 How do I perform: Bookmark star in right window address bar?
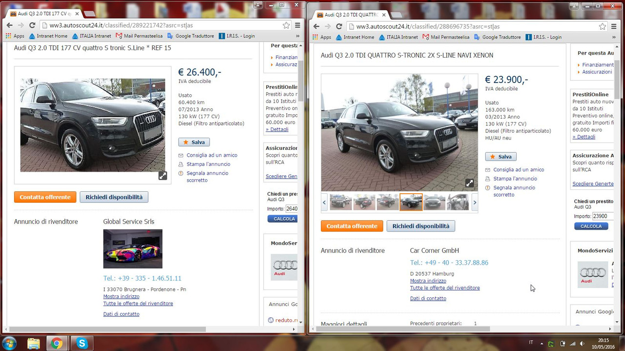tap(603, 26)
